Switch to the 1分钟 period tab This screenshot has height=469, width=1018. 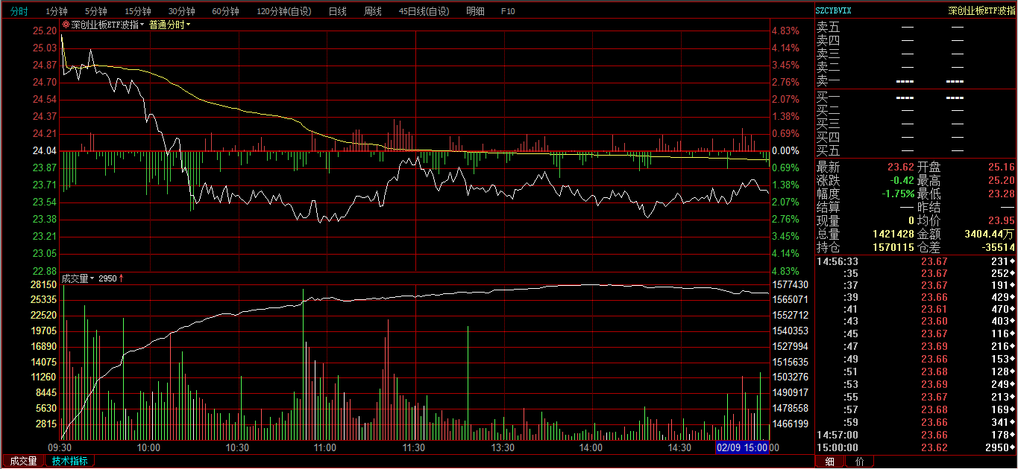(x=56, y=11)
